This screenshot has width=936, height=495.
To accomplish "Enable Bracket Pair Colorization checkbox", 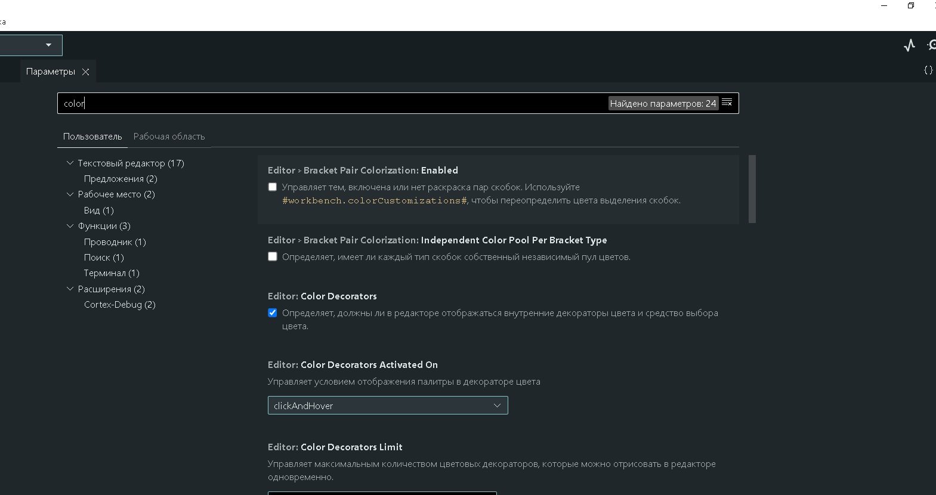I will 273,187.
